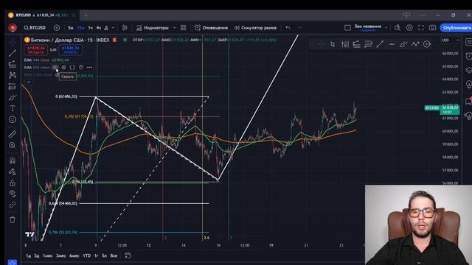Open the emoji icons tool

[13, 119]
